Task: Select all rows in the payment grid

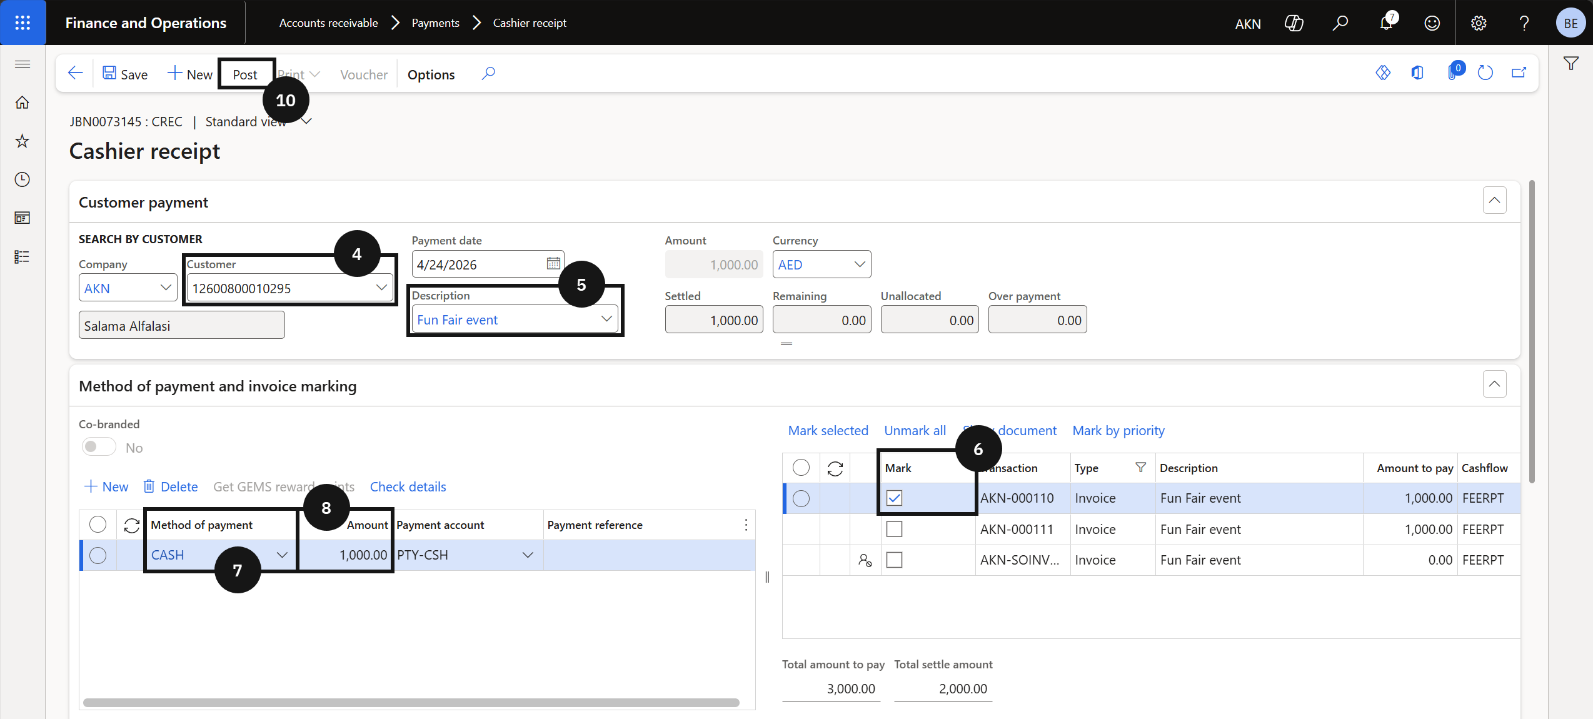Action: click(98, 525)
